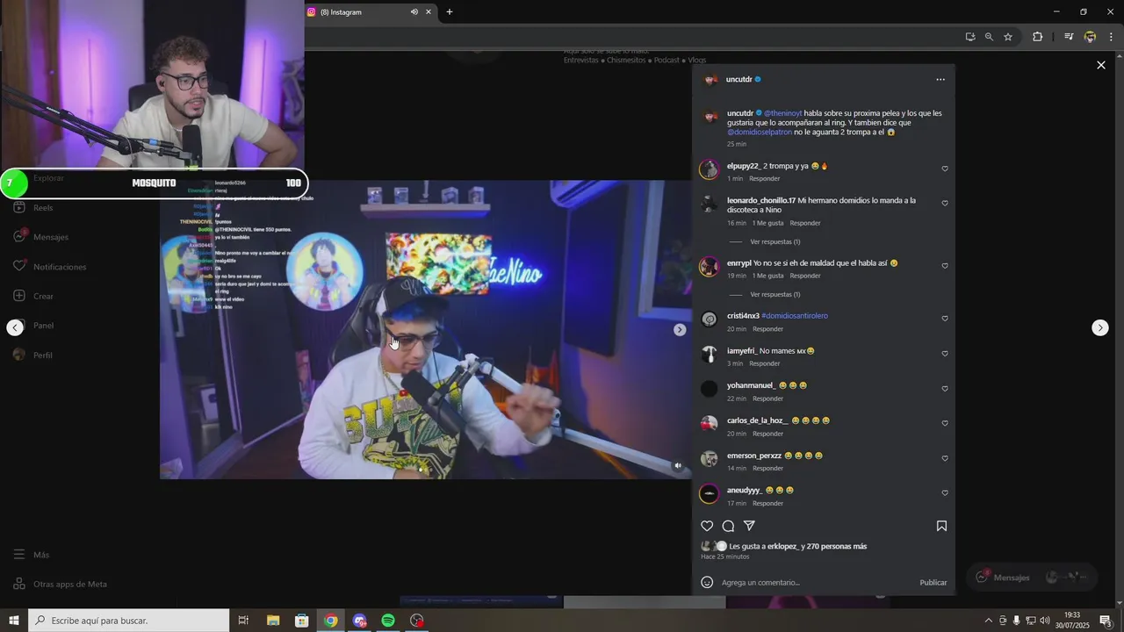Viewport: 1124px width, 632px height.
Task: Open Task View on taskbar
Action: (x=244, y=621)
